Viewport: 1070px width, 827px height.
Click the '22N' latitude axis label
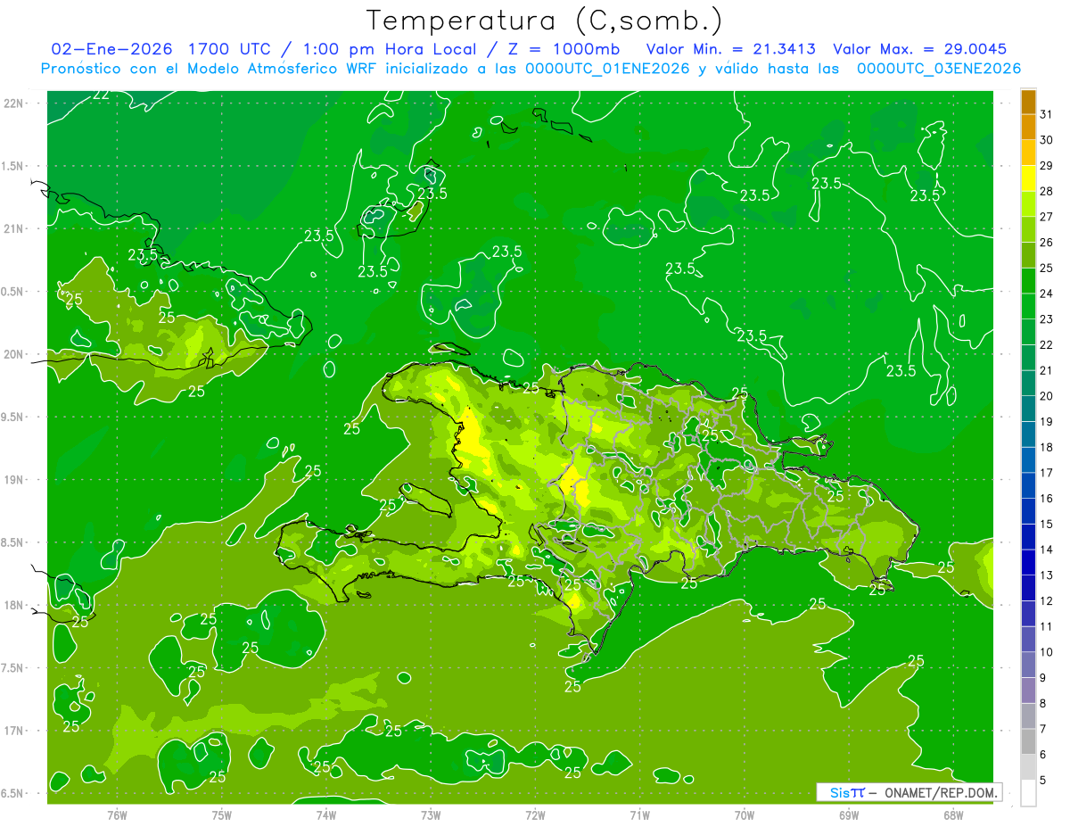[14, 103]
